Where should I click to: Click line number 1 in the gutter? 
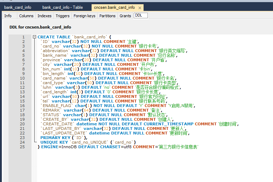pyautogui.click(x=23, y=37)
